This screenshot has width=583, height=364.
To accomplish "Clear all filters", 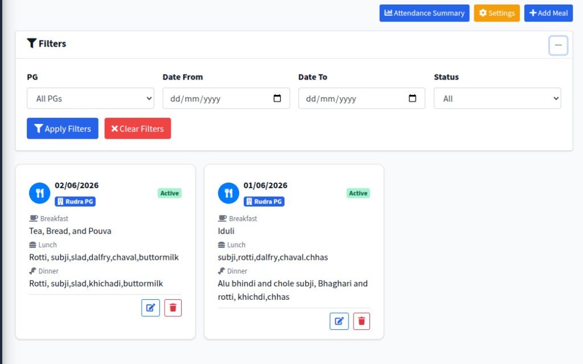I will pos(138,129).
